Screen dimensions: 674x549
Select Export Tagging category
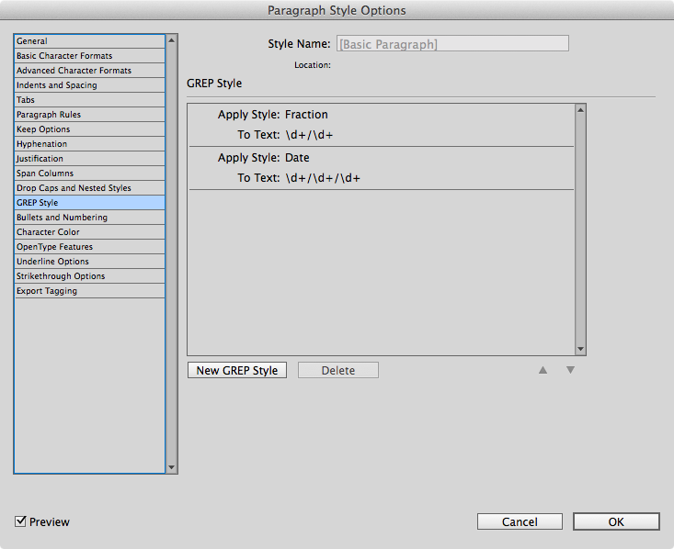(x=89, y=291)
